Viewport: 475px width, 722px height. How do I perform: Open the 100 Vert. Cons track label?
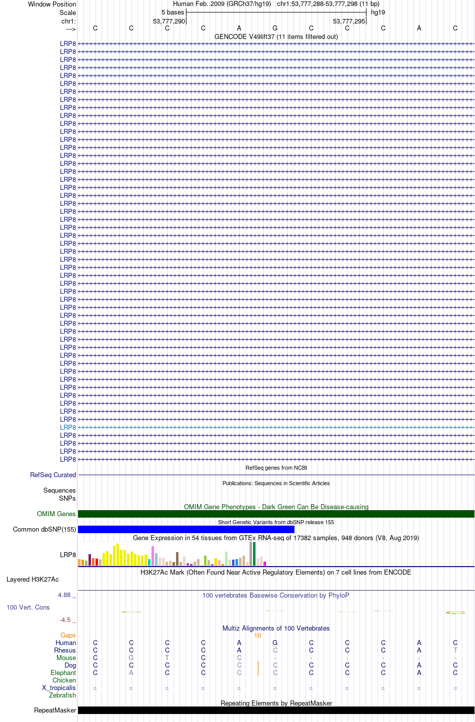pos(28,607)
